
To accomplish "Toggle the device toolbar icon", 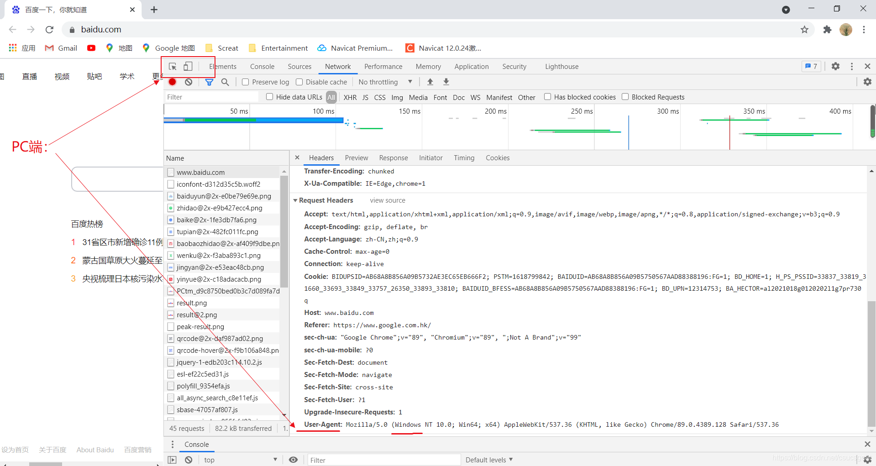I will coord(188,67).
